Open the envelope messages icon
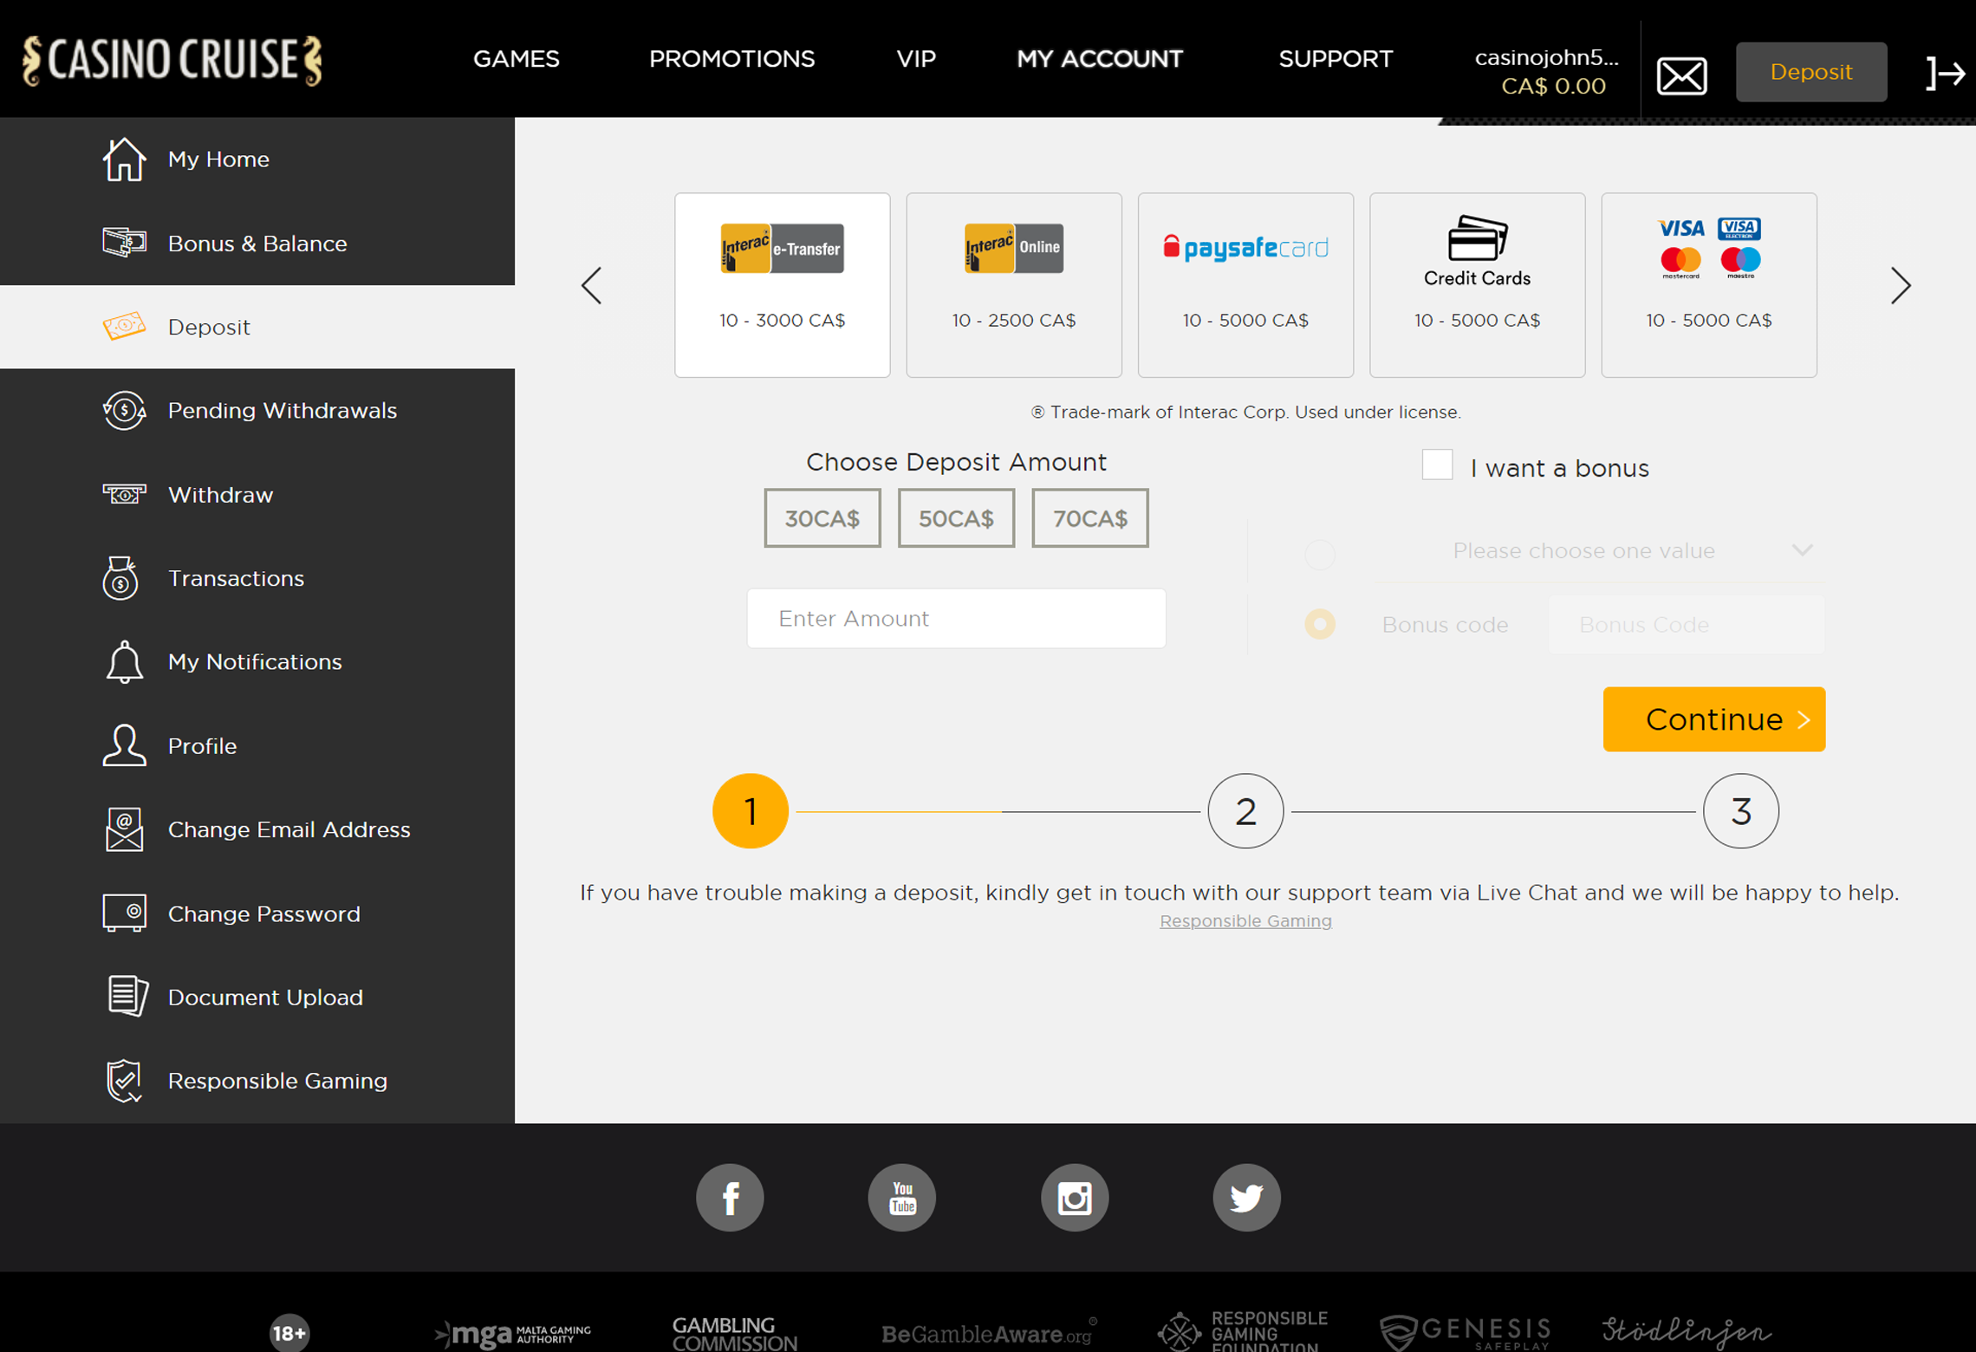The height and width of the screenshot is (1352, 1976). tap(1681, 75)
